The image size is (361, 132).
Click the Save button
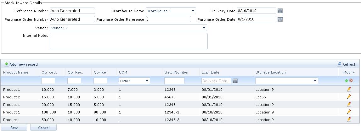click(14, 128)
